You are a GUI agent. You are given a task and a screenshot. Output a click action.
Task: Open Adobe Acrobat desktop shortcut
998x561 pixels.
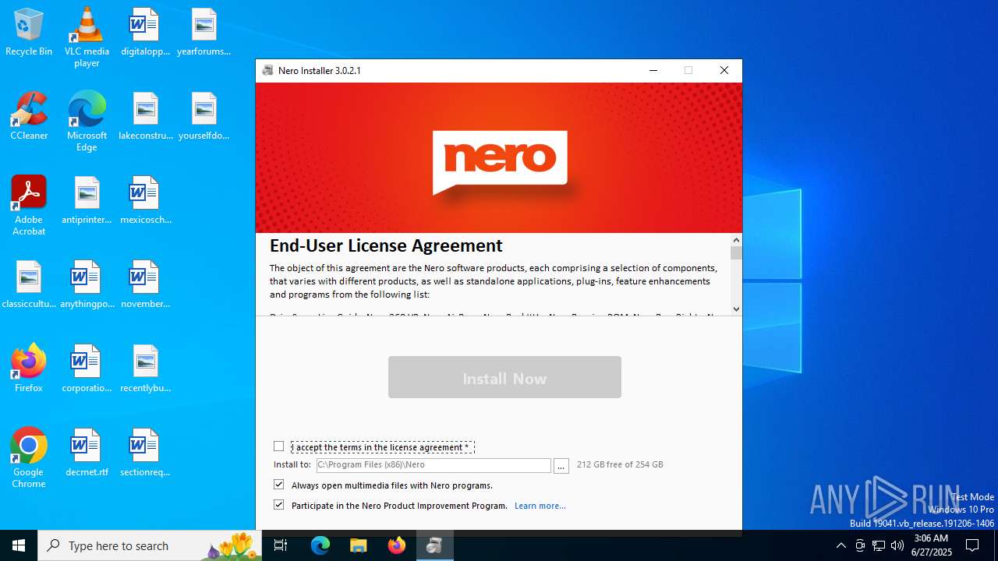[29, 206]
